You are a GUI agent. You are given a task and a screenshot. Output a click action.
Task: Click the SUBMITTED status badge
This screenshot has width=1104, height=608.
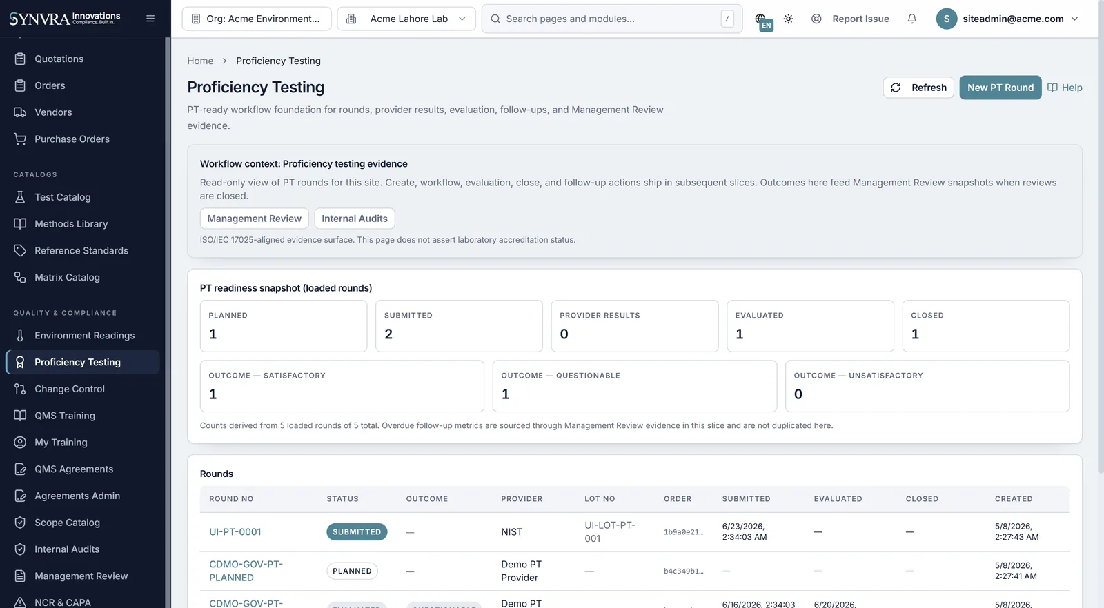point(357,532)
